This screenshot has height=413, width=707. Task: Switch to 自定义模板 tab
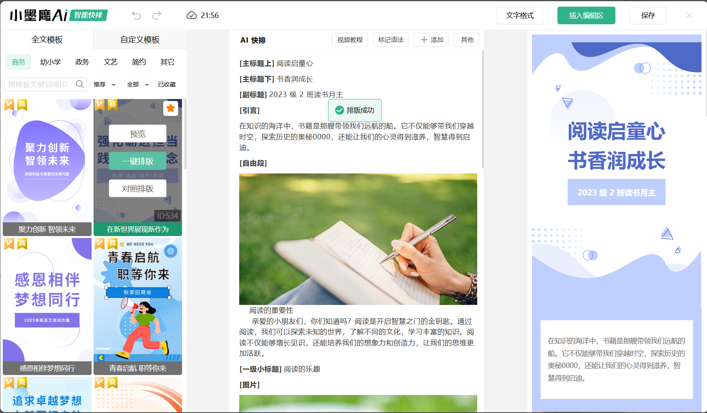coord(140,40)
